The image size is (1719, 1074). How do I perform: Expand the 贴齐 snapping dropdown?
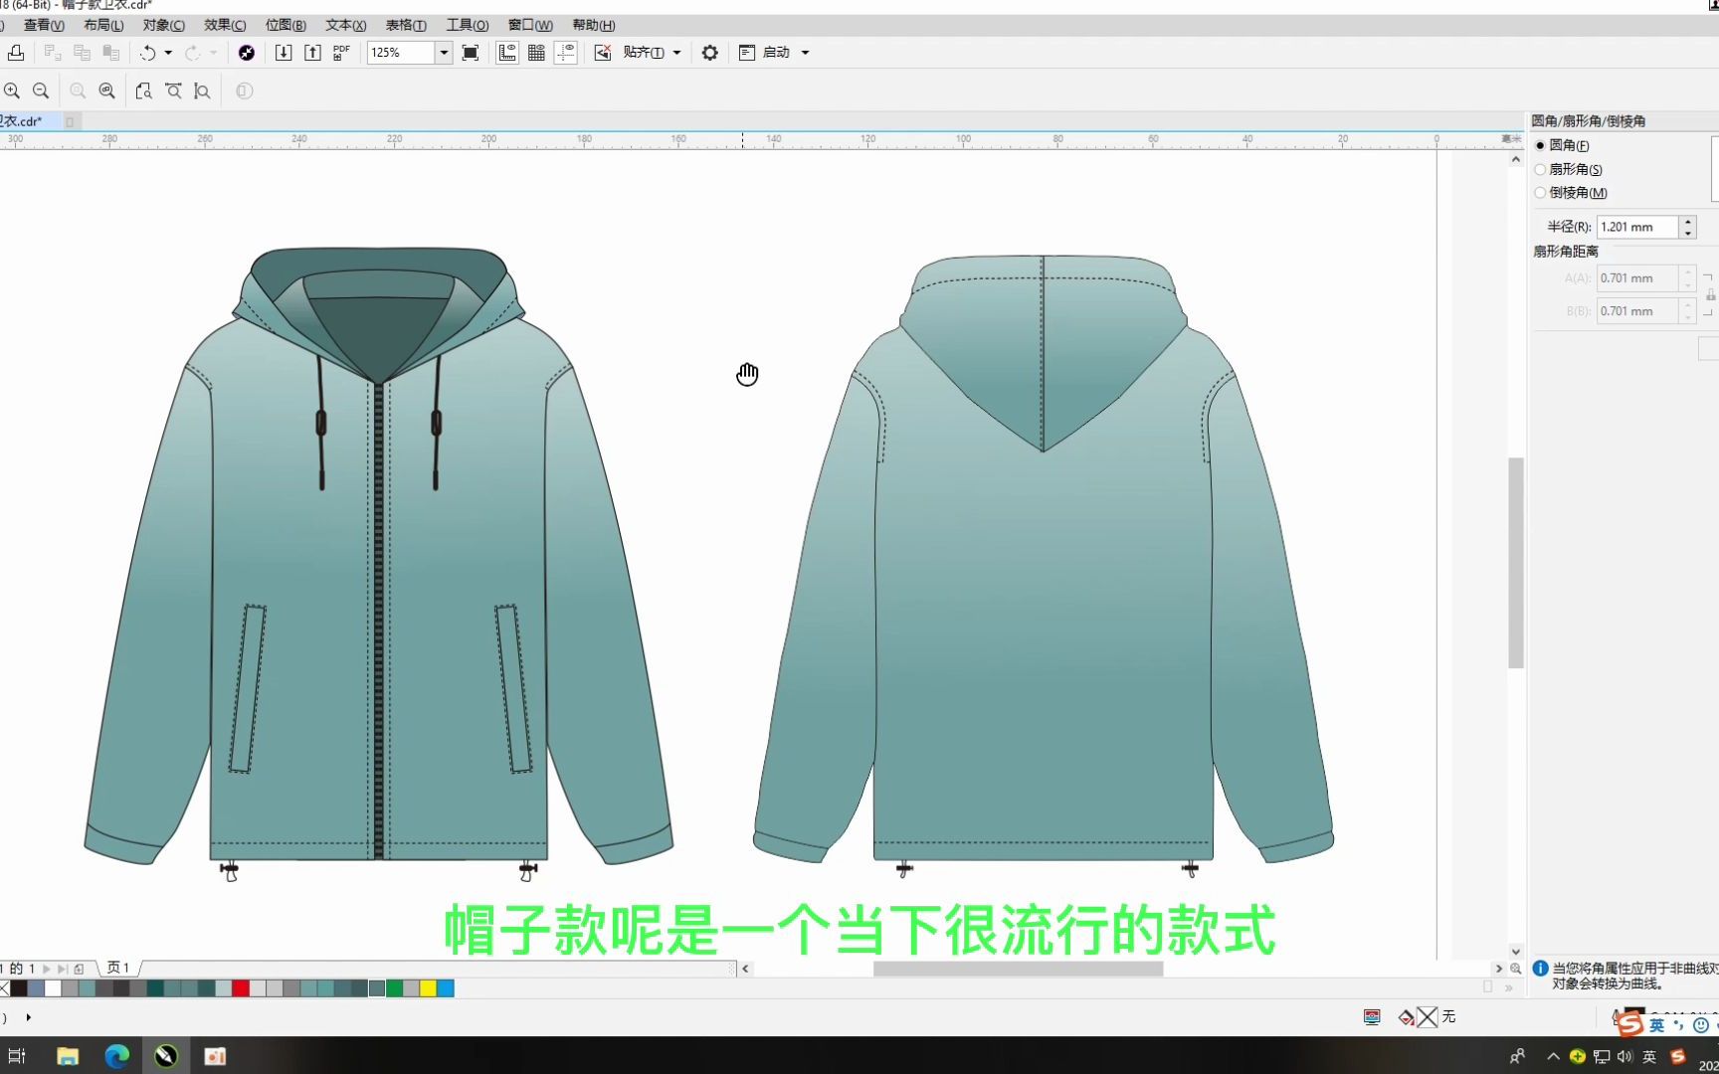point(675,52)
